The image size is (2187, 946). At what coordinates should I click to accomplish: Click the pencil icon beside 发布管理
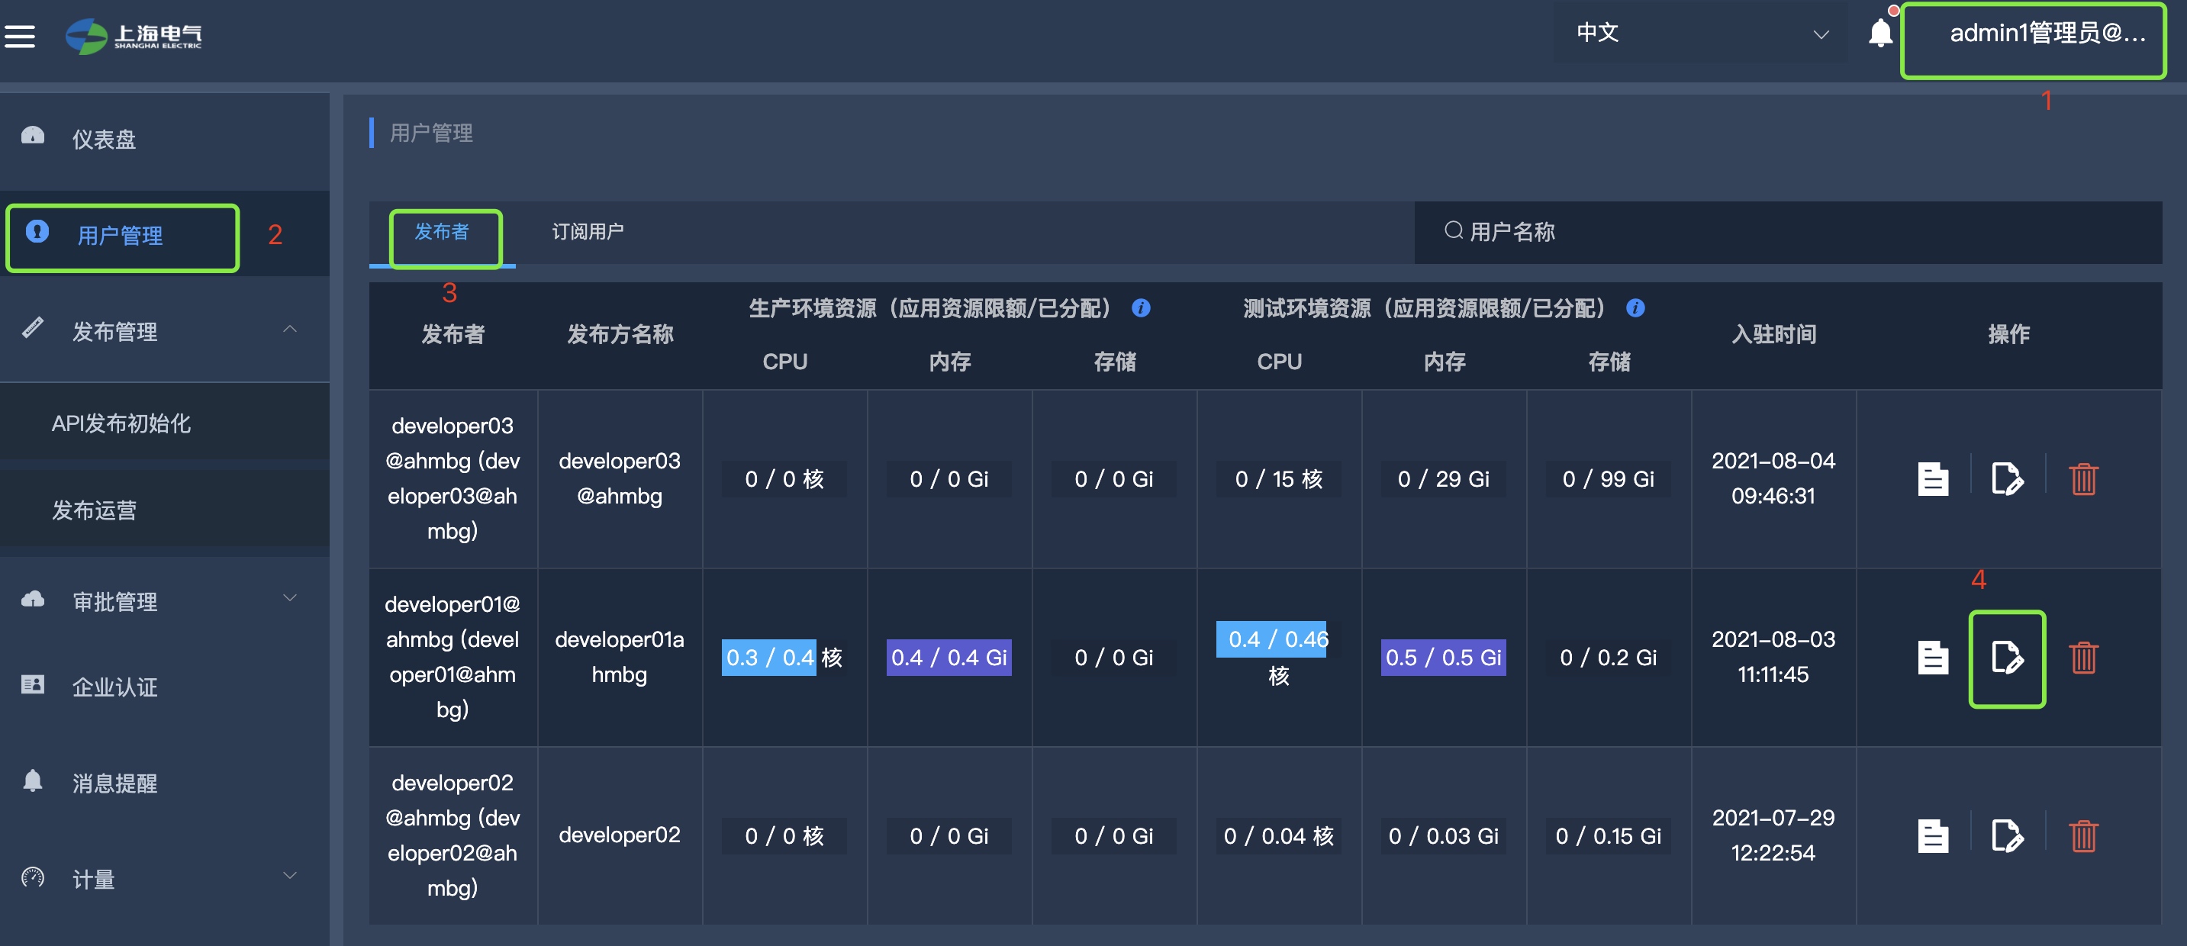click(x=32, y=327)
